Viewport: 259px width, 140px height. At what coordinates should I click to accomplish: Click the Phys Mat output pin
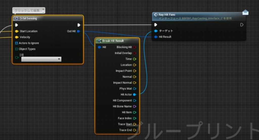135,89
